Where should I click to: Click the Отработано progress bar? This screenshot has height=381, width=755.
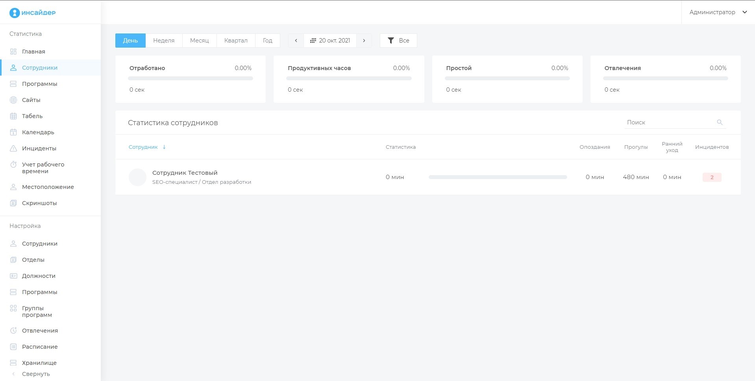[x=191, y=78]
